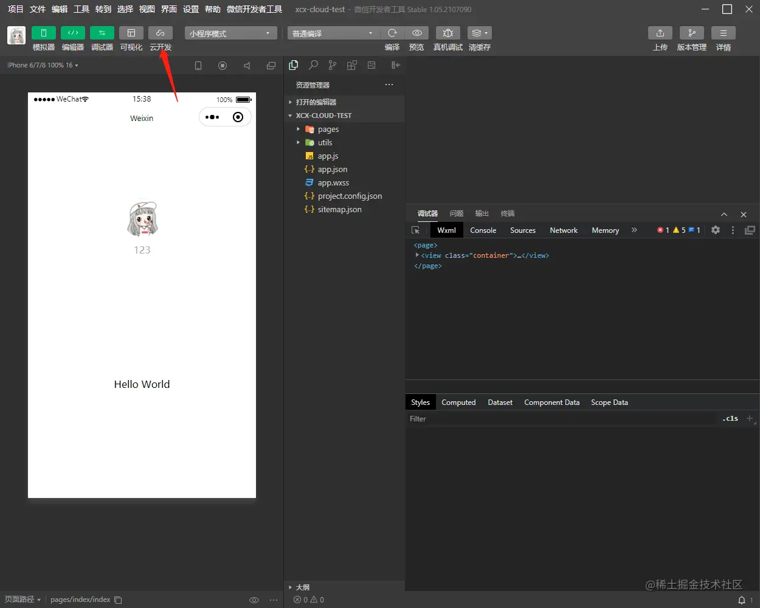Open the extensions blocks icon
The image size is (760, 608).
click(351, 65)
